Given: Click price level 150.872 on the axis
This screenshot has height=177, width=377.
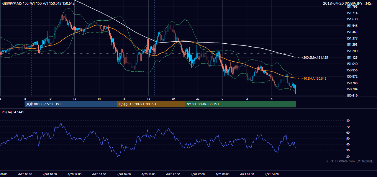Looking at the screenshot, I should [352, 76].
